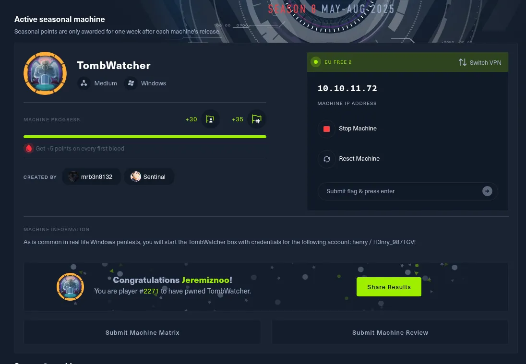Viewport: 526px width, 364px height.
Task: Click the machine IP address 10.10.11.72
Action: (347, 89)
